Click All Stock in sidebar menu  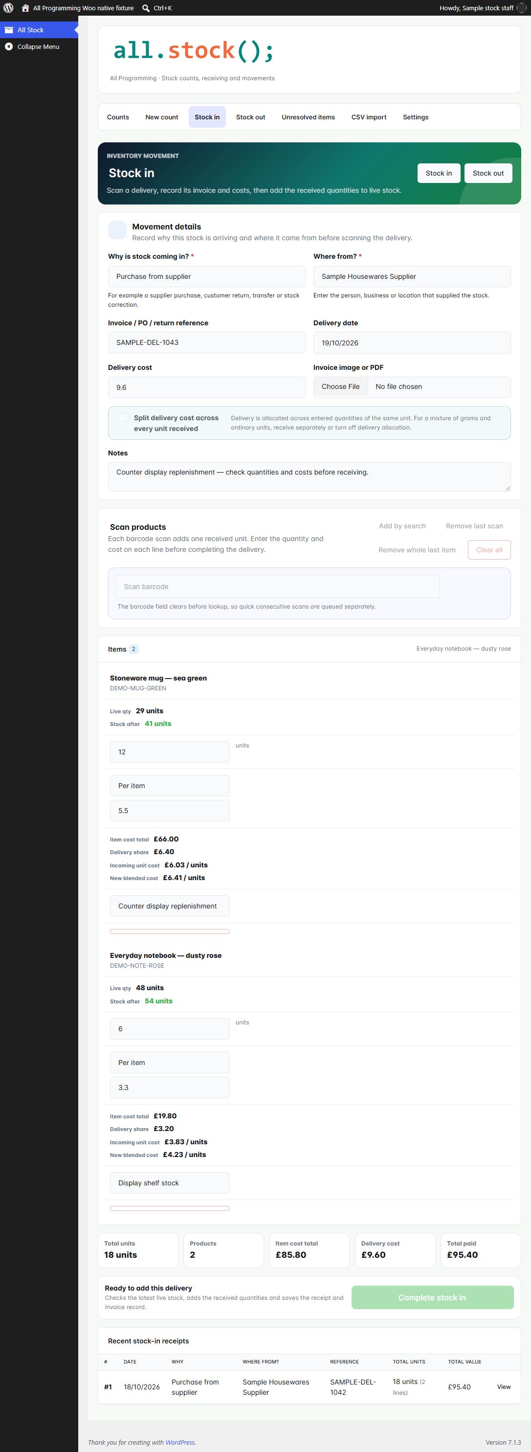click(39, 30)
